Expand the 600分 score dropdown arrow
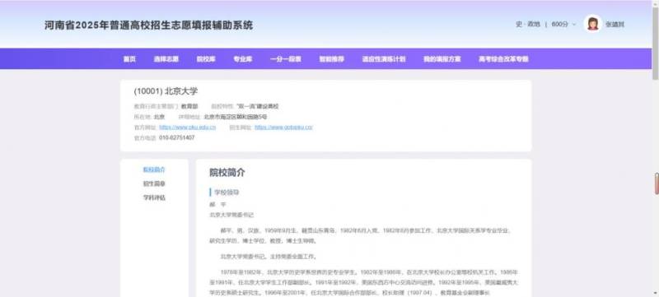The image size is (659, 297). (x=574, y=25)
